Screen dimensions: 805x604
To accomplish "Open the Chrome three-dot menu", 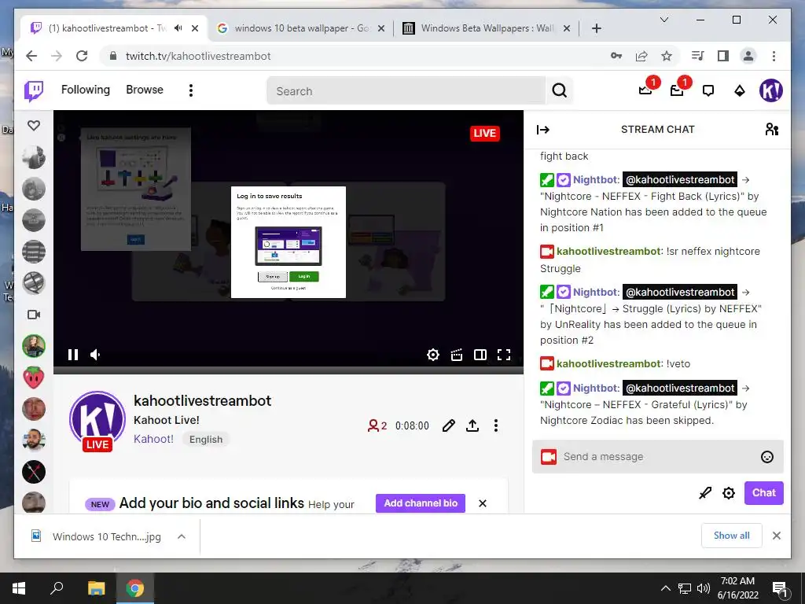I will (x=774, y=56).
